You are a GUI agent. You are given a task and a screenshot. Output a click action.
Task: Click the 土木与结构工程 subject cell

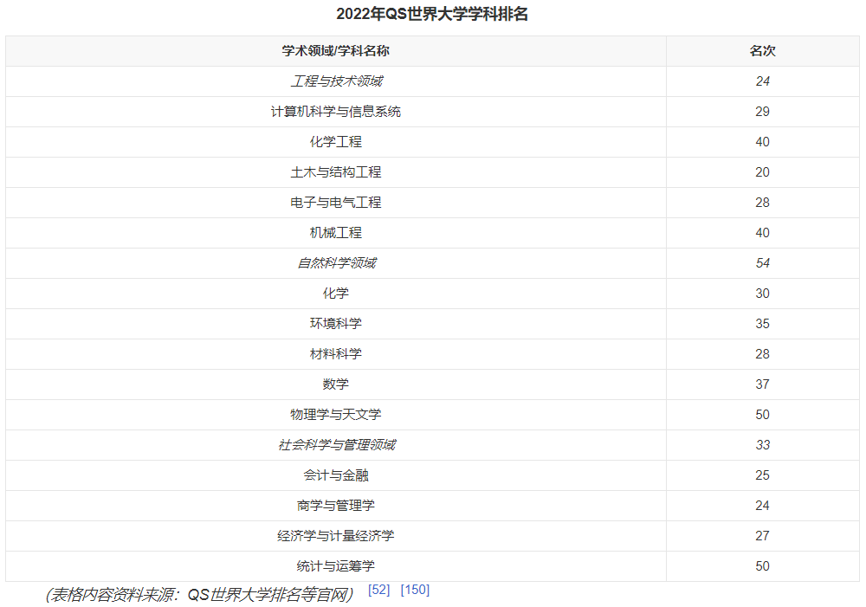tap(336, 172)
